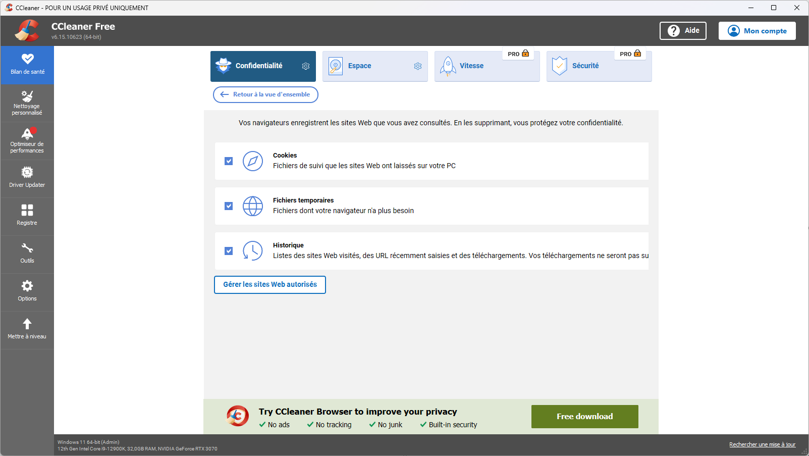Screen dimensions: 809x456
Task: Open Espace settings via the gear
Action: tap(417, 66)
